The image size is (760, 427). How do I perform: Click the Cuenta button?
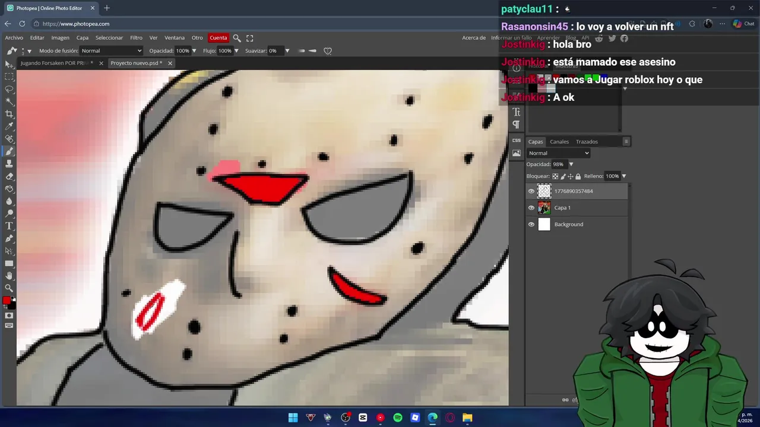coord(218,38)
